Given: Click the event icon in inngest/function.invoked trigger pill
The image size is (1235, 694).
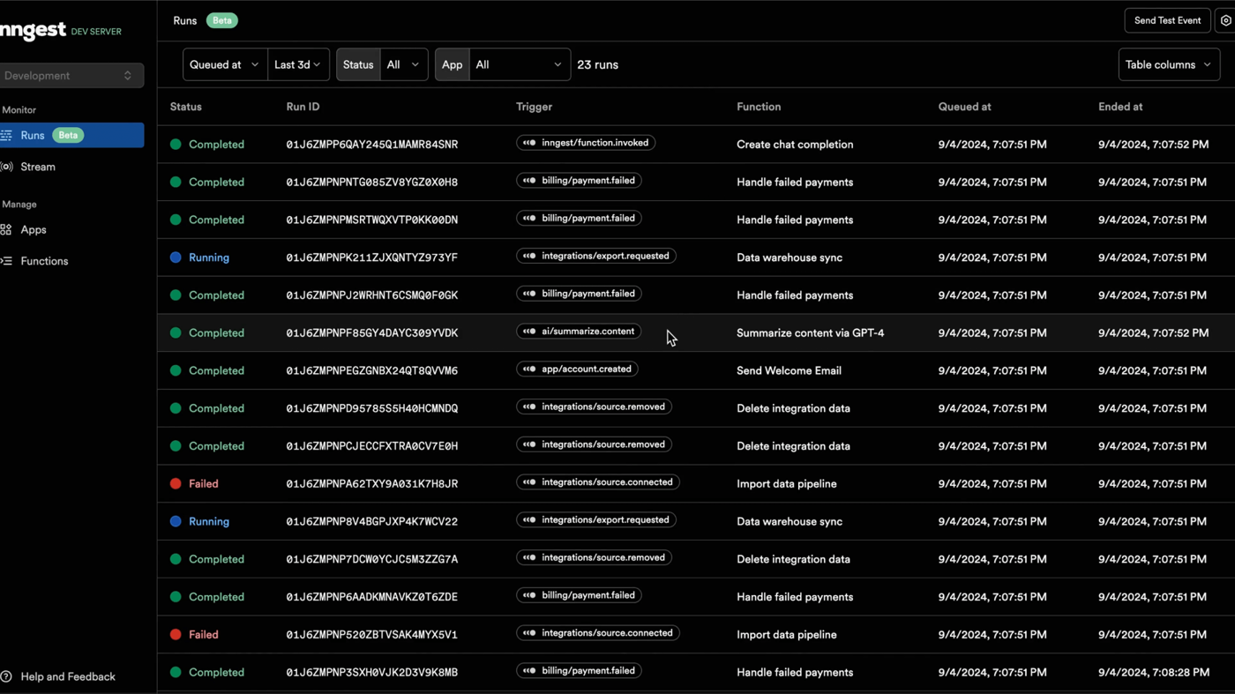Looking at the screenshot, I should (x=529, y=143).
